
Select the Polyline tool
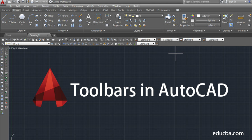pyautogui.click(x=12, y=19)
